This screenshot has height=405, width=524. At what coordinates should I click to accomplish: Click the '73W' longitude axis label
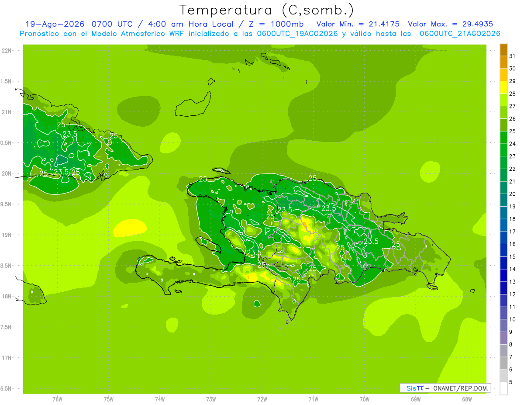211,399
